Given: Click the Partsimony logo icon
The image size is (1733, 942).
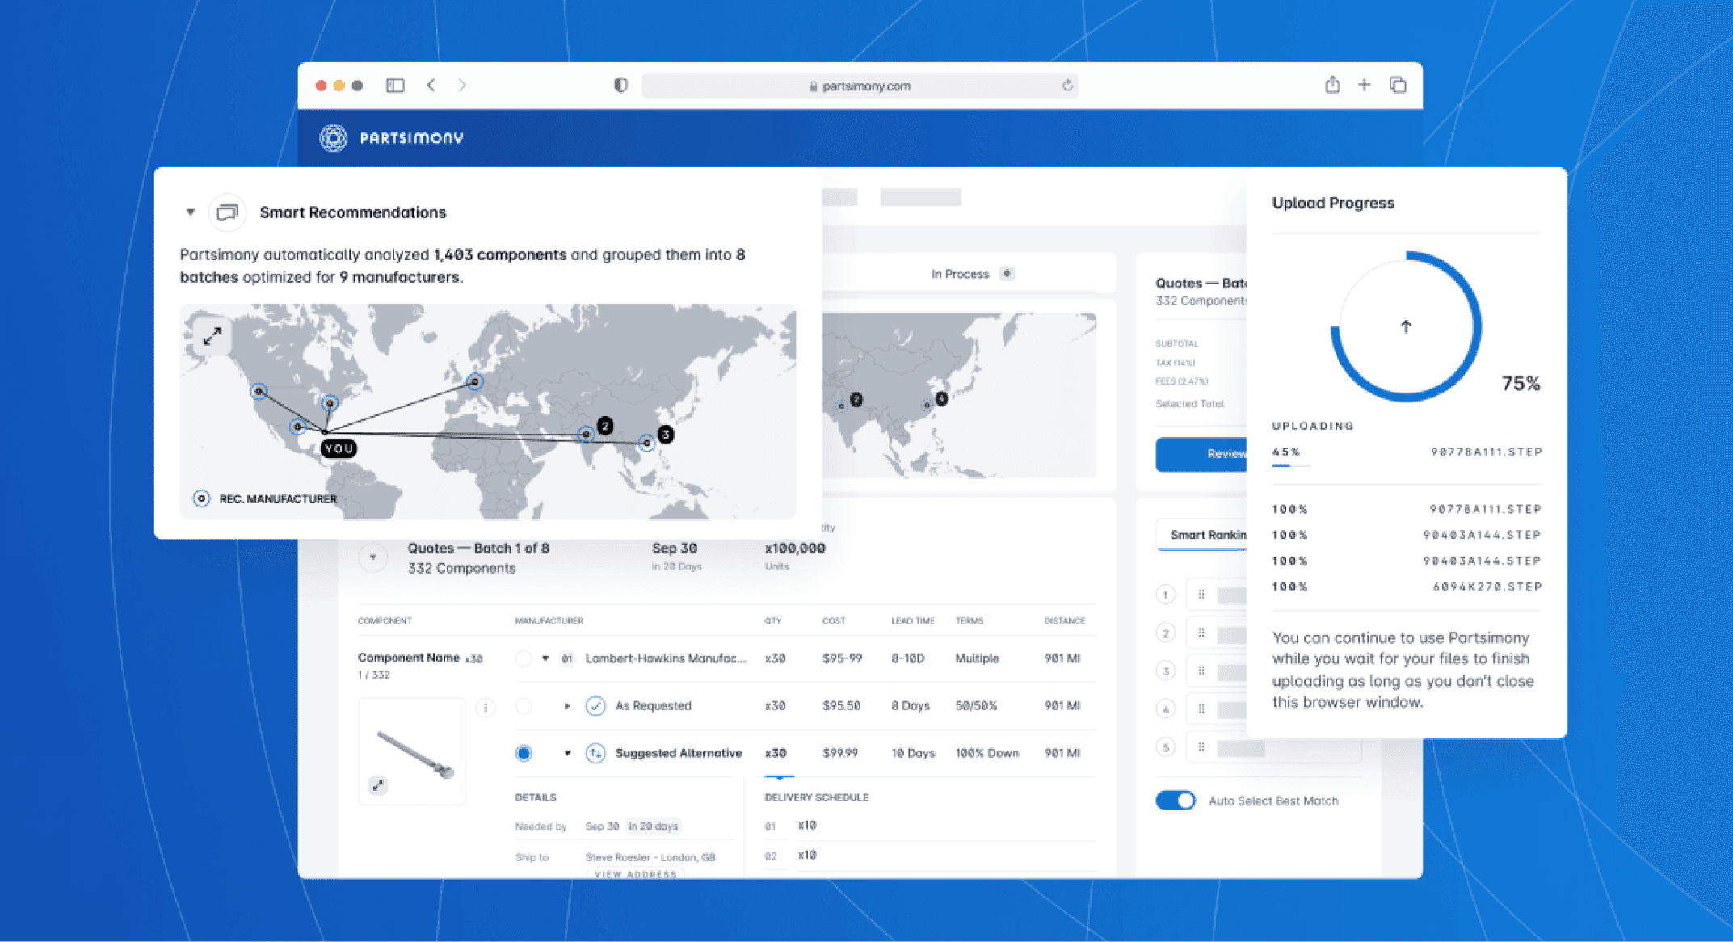Looking at the screenshot, I should [333, 138].
